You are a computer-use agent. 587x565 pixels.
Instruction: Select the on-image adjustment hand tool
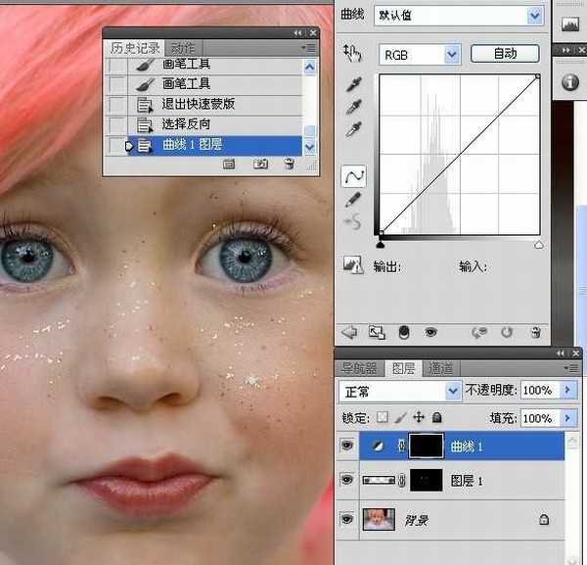pyautogui.click(x=352, y=53)
